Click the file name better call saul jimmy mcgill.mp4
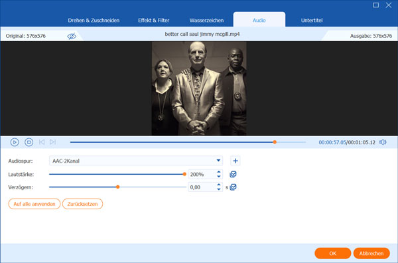The image size is (398, 263). (x=202, y=34)
